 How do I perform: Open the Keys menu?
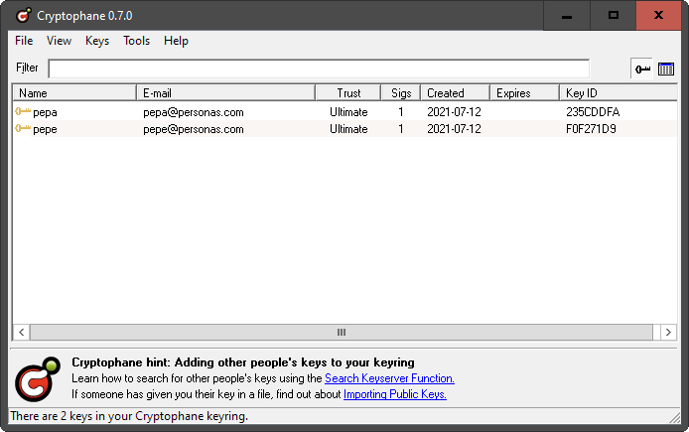[x=97, y=41]
